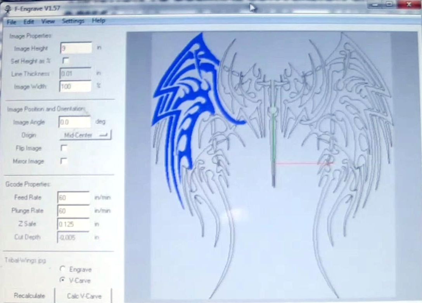Image resolution: width=422 pixels, height=303 pixels.
Task: Click the Image Angle input field
Action: (x=74, y=122)
